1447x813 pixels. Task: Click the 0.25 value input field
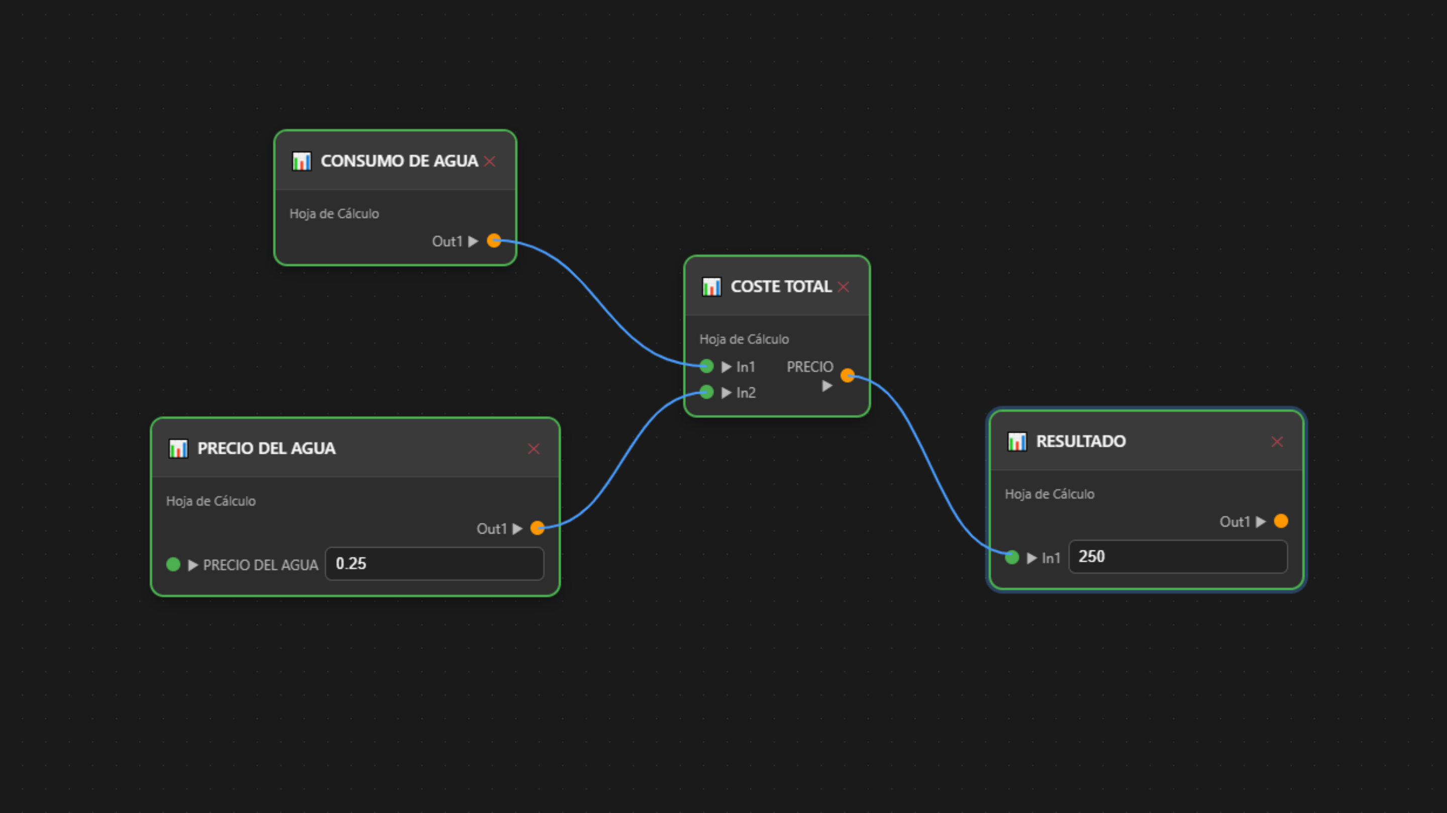click(434, 564)
